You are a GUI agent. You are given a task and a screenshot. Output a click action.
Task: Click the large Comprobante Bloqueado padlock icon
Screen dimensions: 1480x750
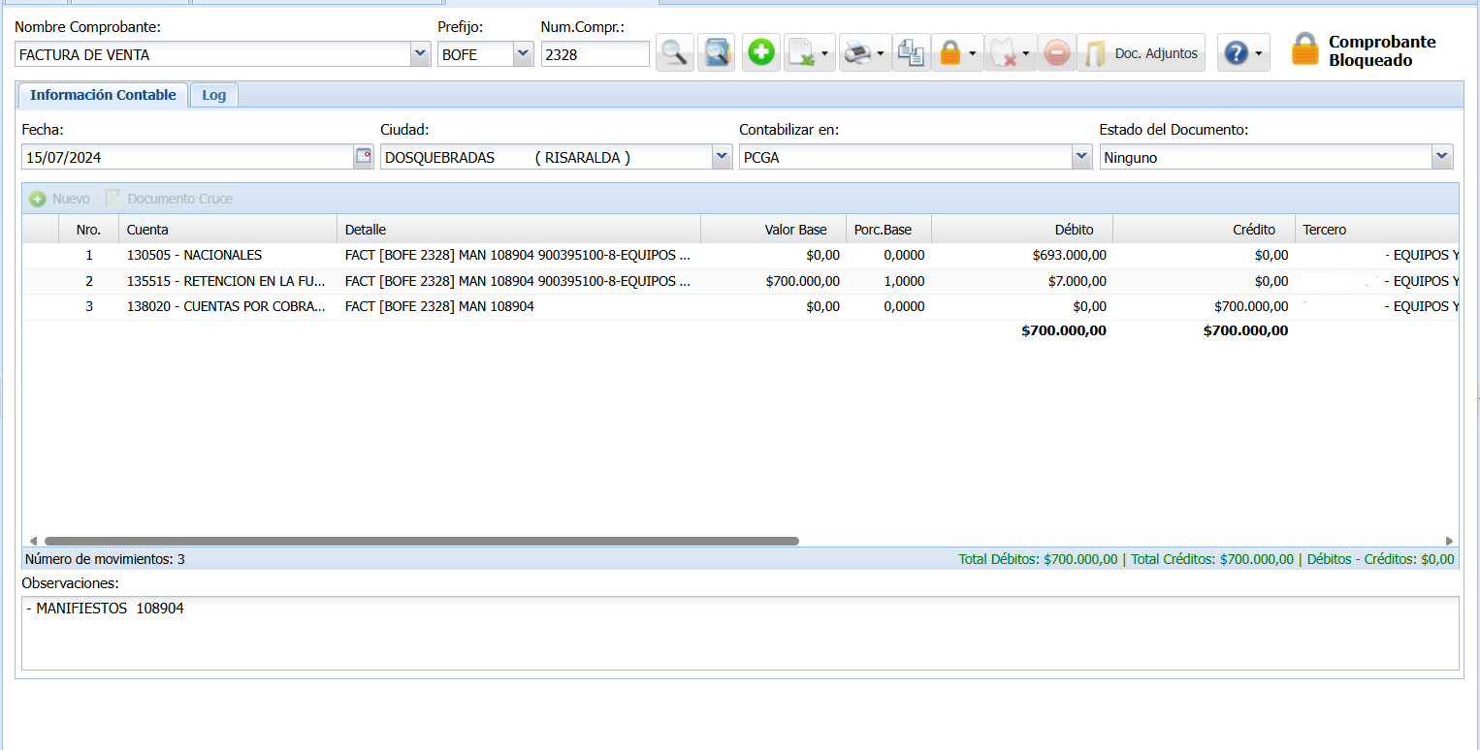(1306, 49)
